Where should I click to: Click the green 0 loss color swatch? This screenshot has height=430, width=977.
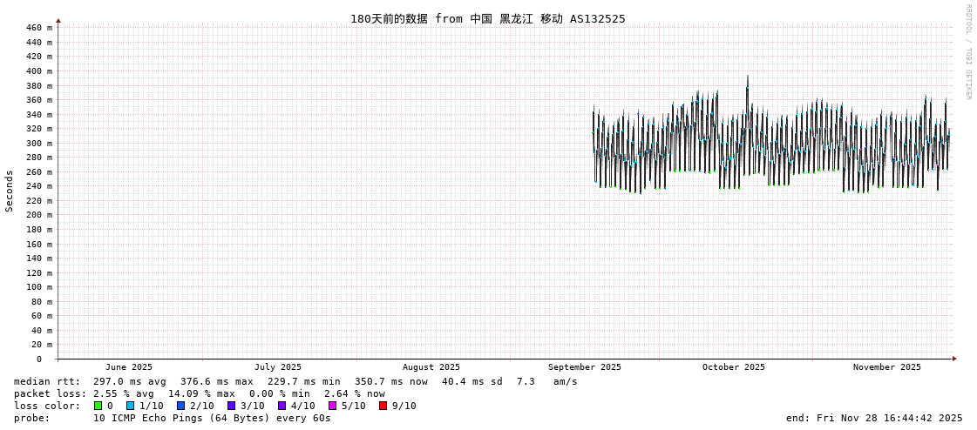pyautogui.click(x=98, y=406)
